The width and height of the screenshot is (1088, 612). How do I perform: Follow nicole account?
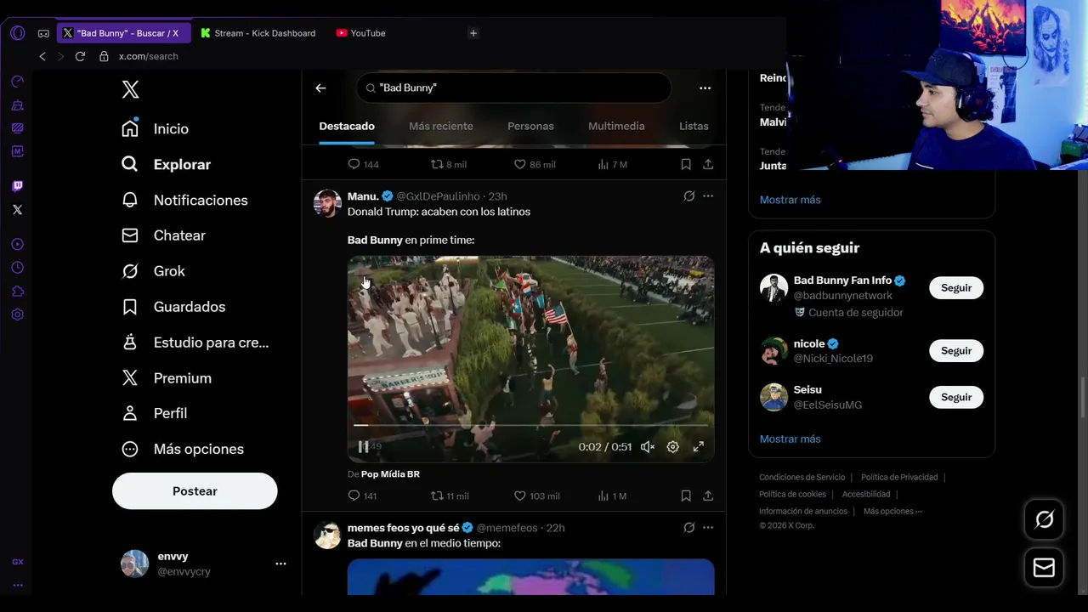click(956, 351)
